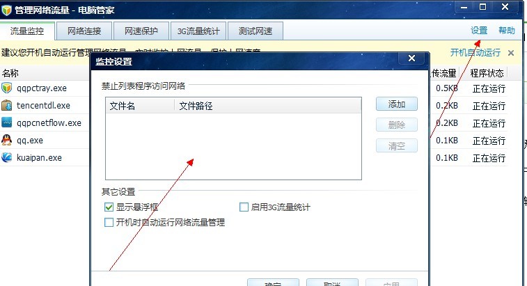The image size is (527, 286).
Task: Uncheck 显示悬浮框 checkbox
Action: tap(109, 207)
